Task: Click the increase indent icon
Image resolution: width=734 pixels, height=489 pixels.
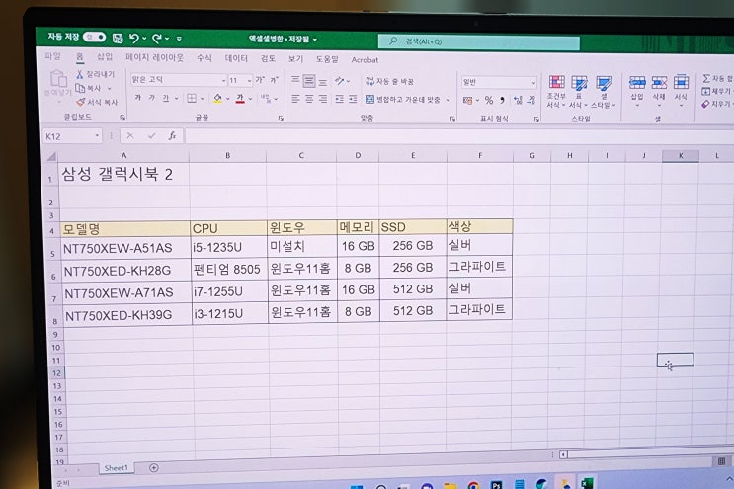Action: (x=353, y=99)
